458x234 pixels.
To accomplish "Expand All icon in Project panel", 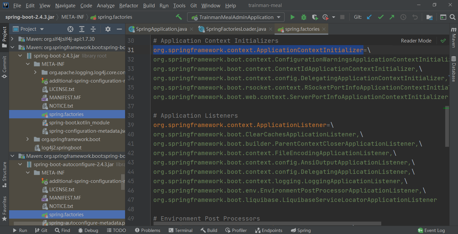I will coord(82,29).
